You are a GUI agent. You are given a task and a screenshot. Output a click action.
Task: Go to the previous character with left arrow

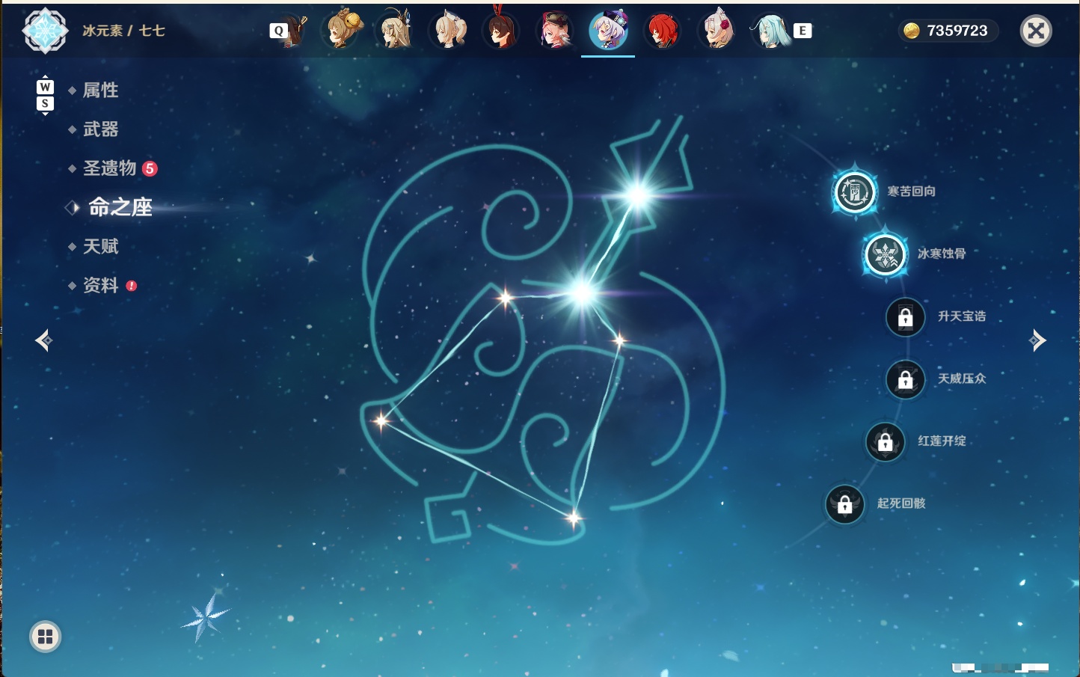[44, 340]
